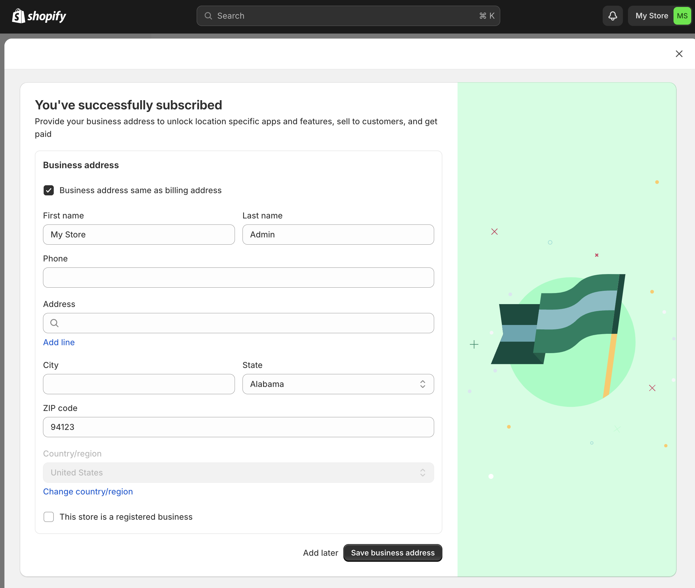
Task: Click the search magnifier in the top bar
Action: [x=208, y=16]
